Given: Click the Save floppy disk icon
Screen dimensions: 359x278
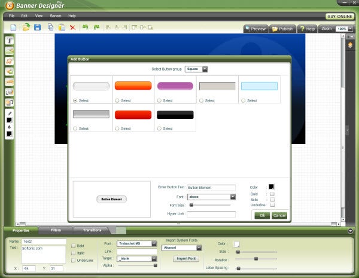Looking at the screenshot, I should click(x=37, y=28).
